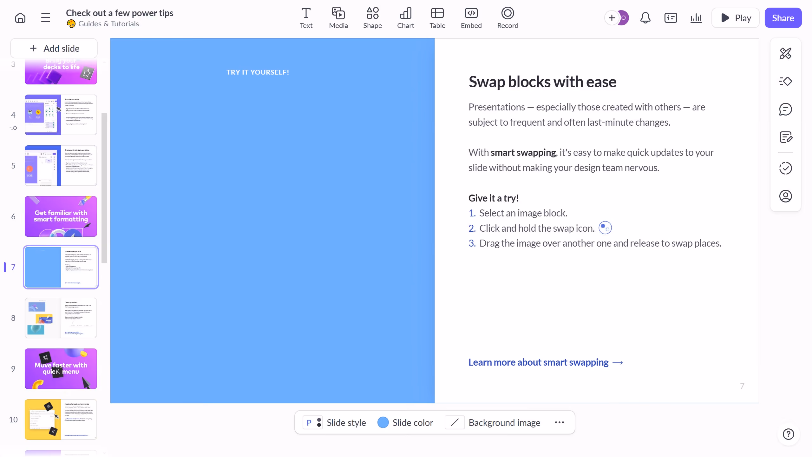Image resolution: width=812 pixels, height=457 pixels.
Task: Click the Share button
Action: [x=783, y=18]
